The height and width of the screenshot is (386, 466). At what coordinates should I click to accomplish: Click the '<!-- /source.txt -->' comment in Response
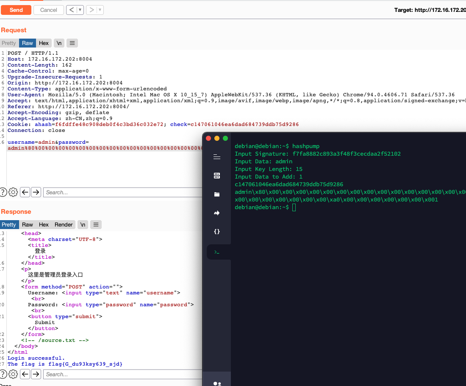pyautogui.click(x=55, y=340)
